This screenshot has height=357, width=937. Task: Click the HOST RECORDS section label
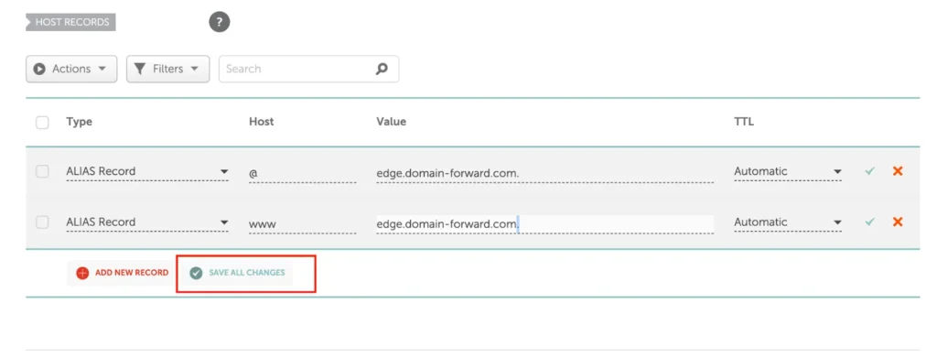(x=71, y=22)
